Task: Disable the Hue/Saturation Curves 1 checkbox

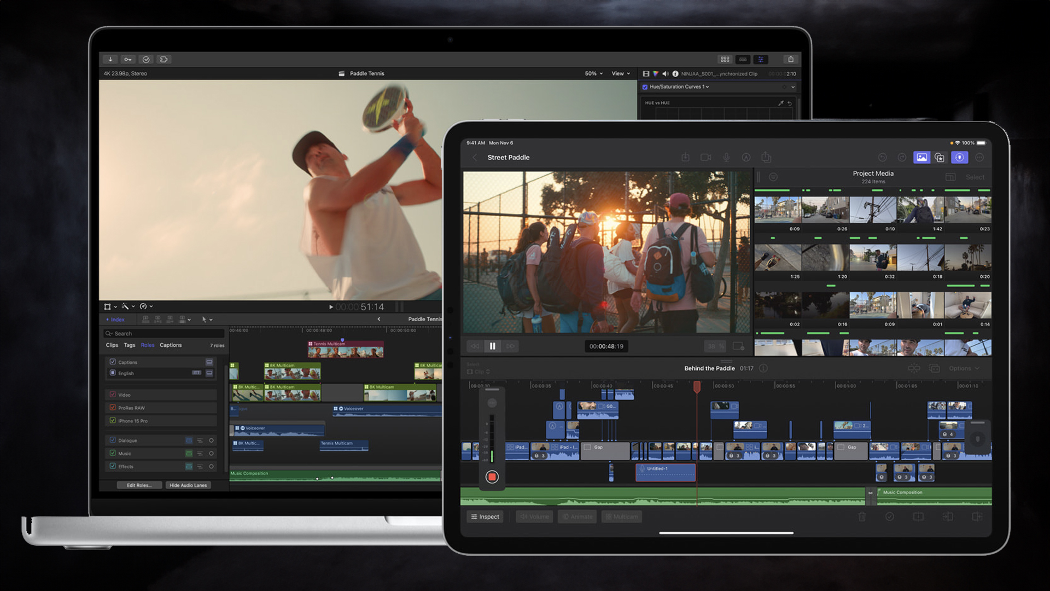Action: (645, 86)
